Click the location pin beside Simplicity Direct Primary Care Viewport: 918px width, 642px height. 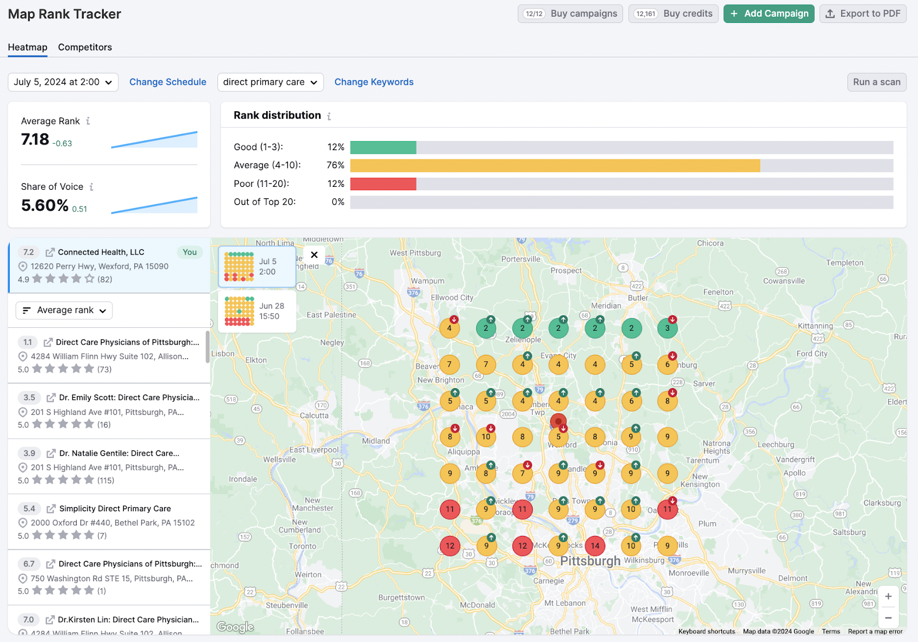(x=24, y=522)
